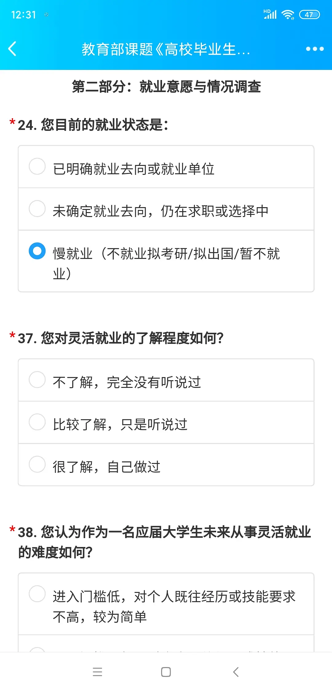
Task: Tap the battery indicator showing 47
Action: (x=310, y=14)
